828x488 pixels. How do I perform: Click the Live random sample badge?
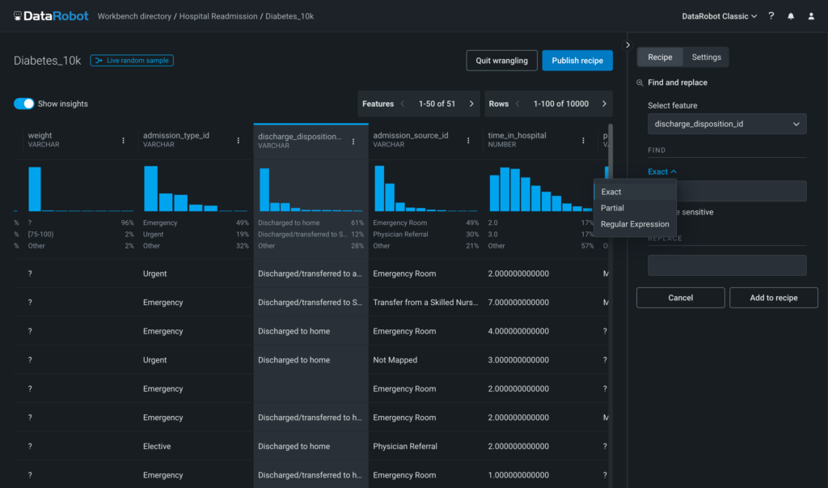[132, 60]
